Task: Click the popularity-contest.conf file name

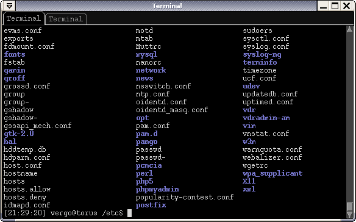Action: click(185, 197)
